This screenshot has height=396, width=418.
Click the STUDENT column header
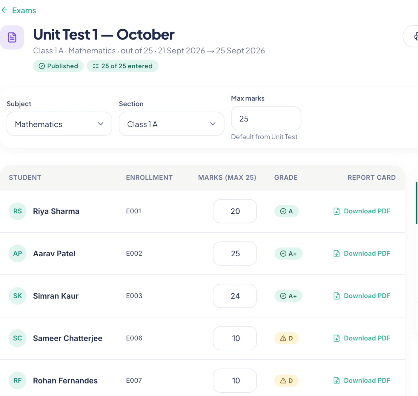(x=25, y=178)
